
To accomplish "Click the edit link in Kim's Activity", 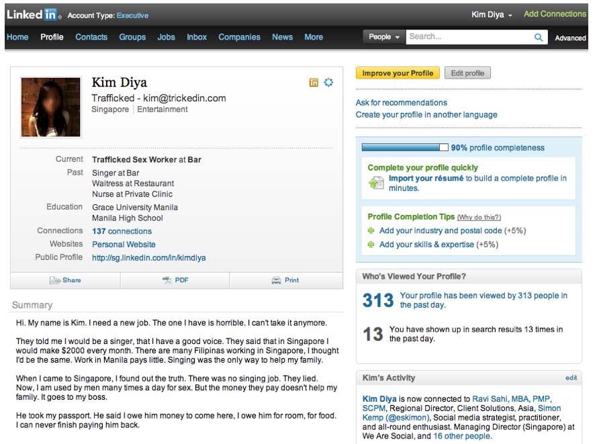I will click(571, 378).
